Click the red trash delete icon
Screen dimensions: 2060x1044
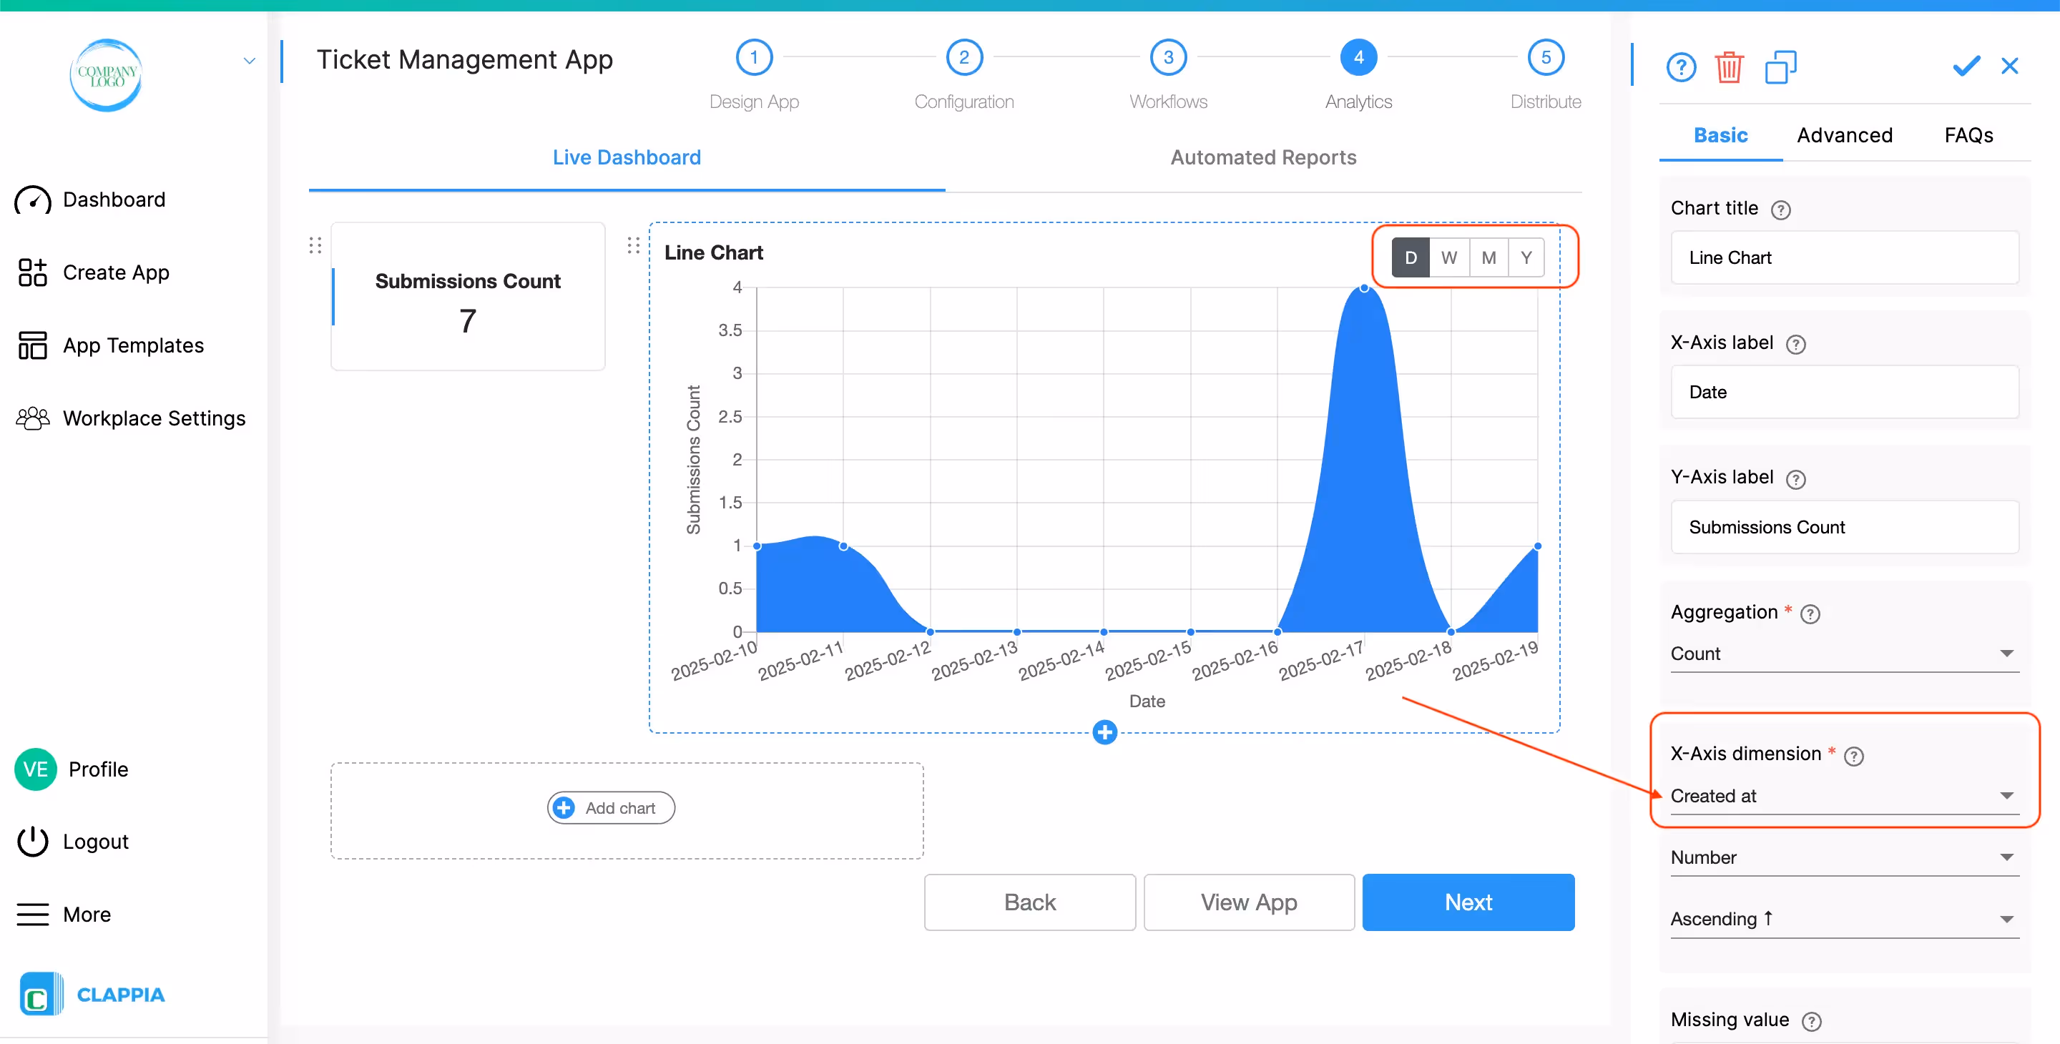pyautogui.click(x=1728, y=67)
